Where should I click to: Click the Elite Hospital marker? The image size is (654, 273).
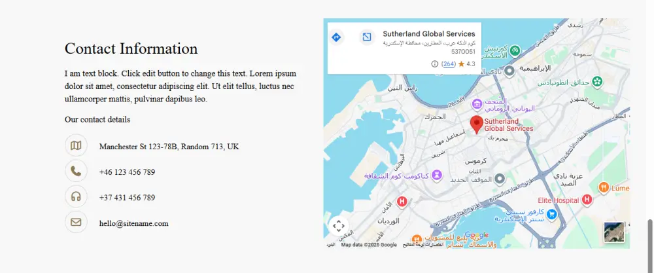(x=587, y=200)
